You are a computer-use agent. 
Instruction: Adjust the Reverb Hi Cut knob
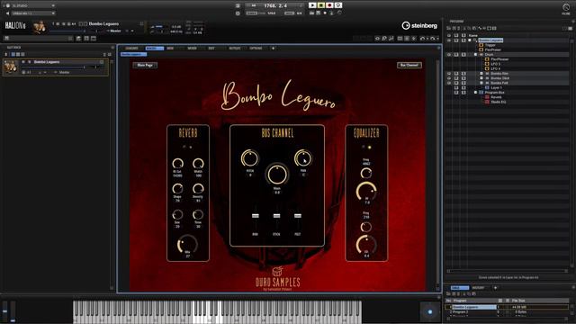[178, 164]
